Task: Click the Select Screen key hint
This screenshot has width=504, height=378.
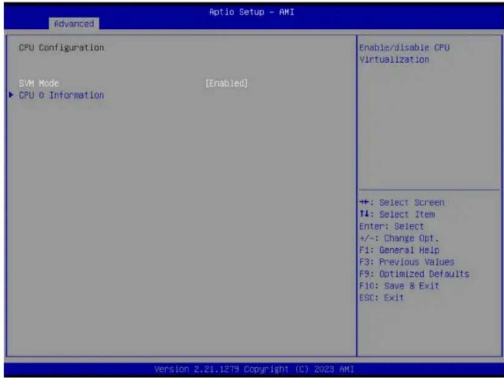Action: [402, 203]
